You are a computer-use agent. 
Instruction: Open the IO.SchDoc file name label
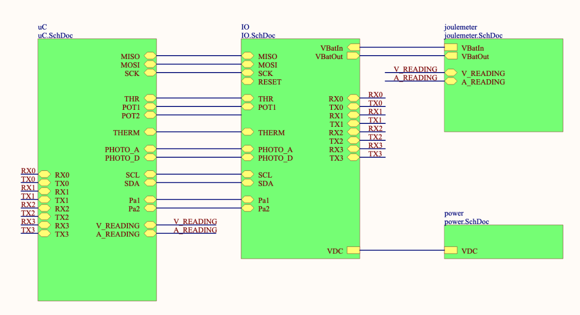pos(258,35)
